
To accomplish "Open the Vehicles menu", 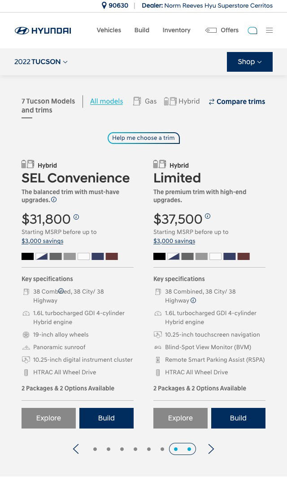I will pyautogui.click(x=109, y=30).
